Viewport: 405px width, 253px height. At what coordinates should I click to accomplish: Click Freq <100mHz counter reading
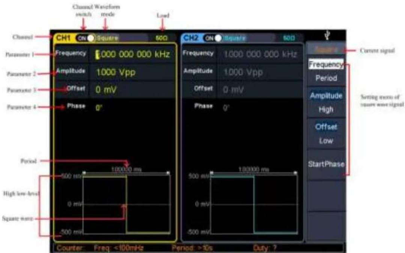point(119,248)
